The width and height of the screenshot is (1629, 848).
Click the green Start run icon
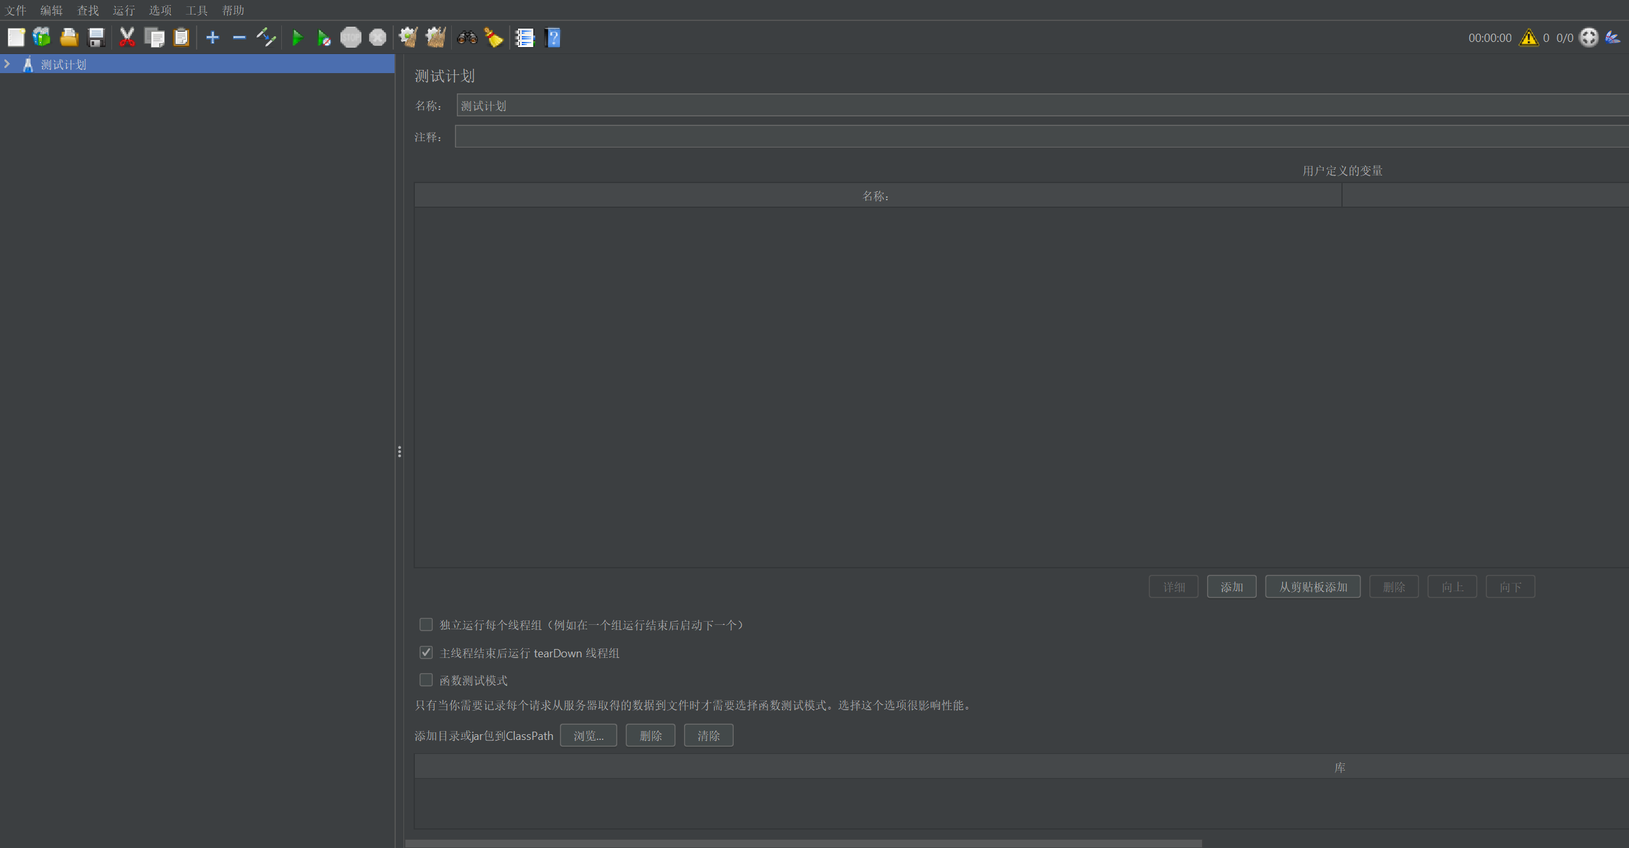point(297,38)
